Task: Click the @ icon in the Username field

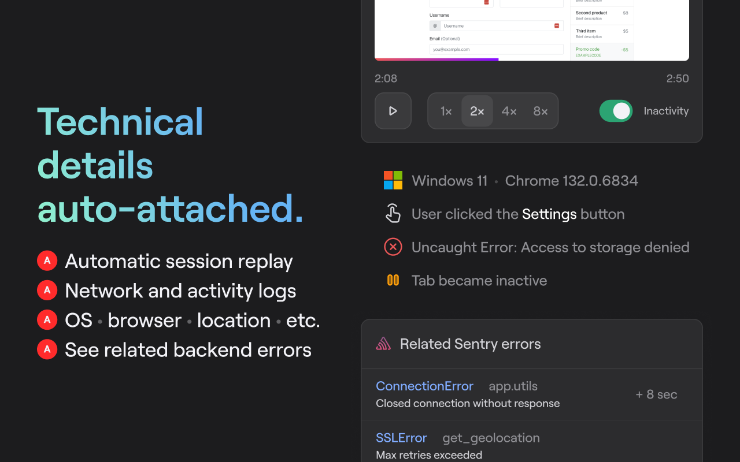Action: coord(435,25)
